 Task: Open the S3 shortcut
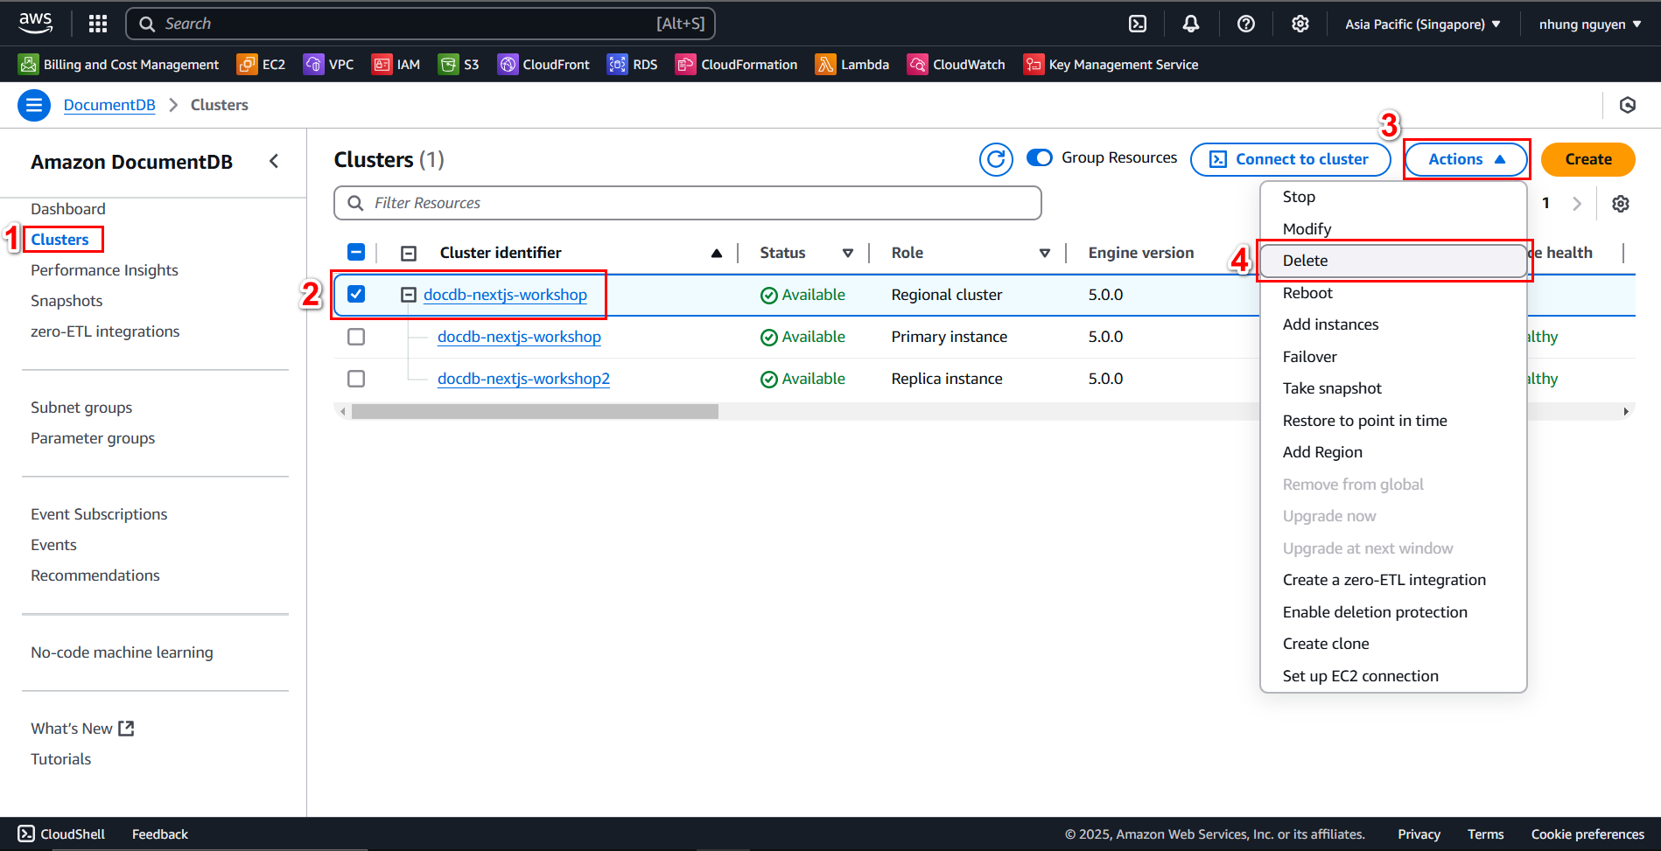point(459,65)
